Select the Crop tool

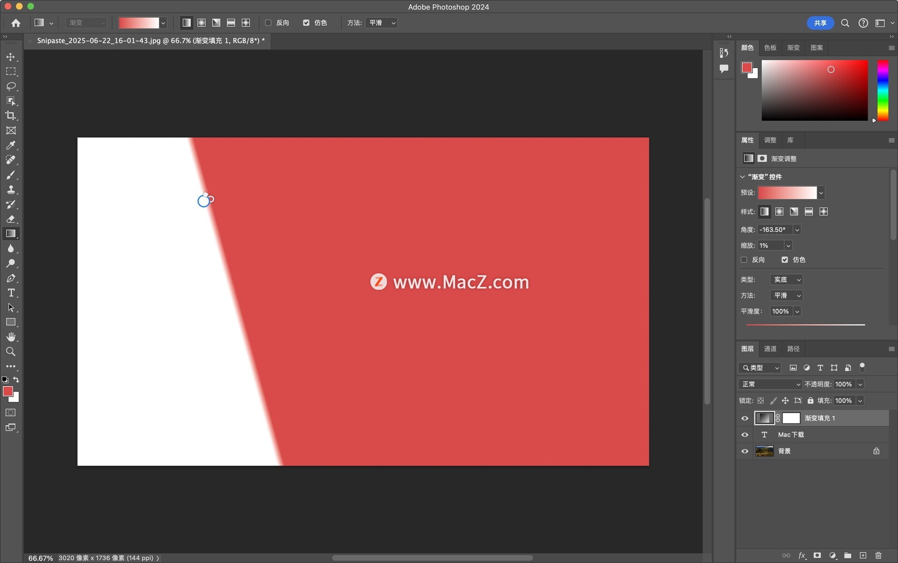click(x=11, y=115)
